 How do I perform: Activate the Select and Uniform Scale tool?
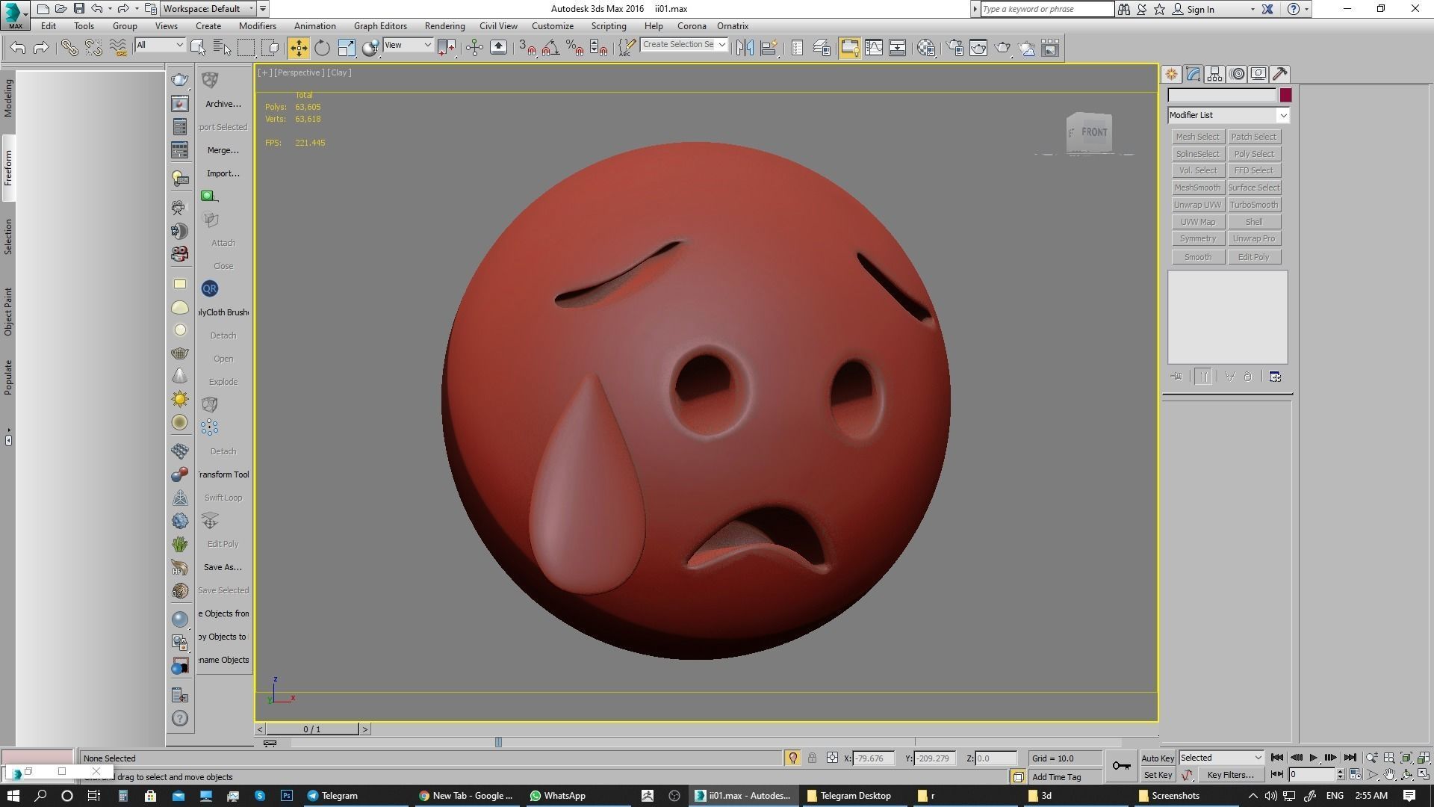click(347, 48)
